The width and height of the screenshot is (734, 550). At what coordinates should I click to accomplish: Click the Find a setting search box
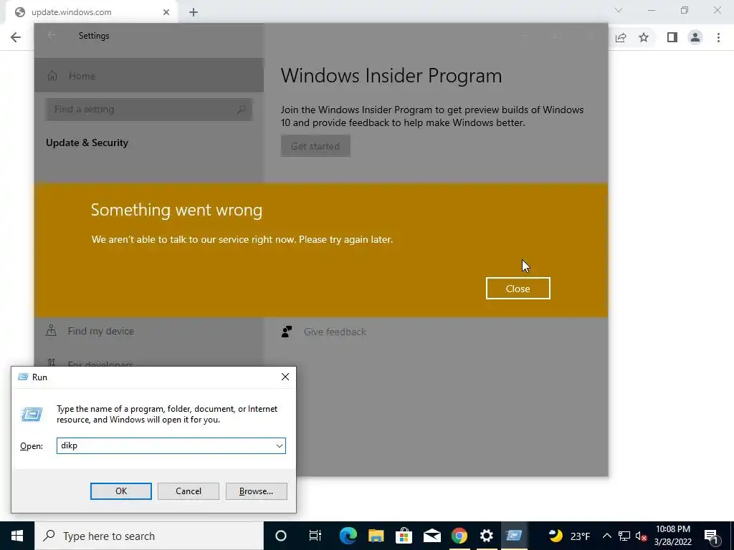coord(149,110)
